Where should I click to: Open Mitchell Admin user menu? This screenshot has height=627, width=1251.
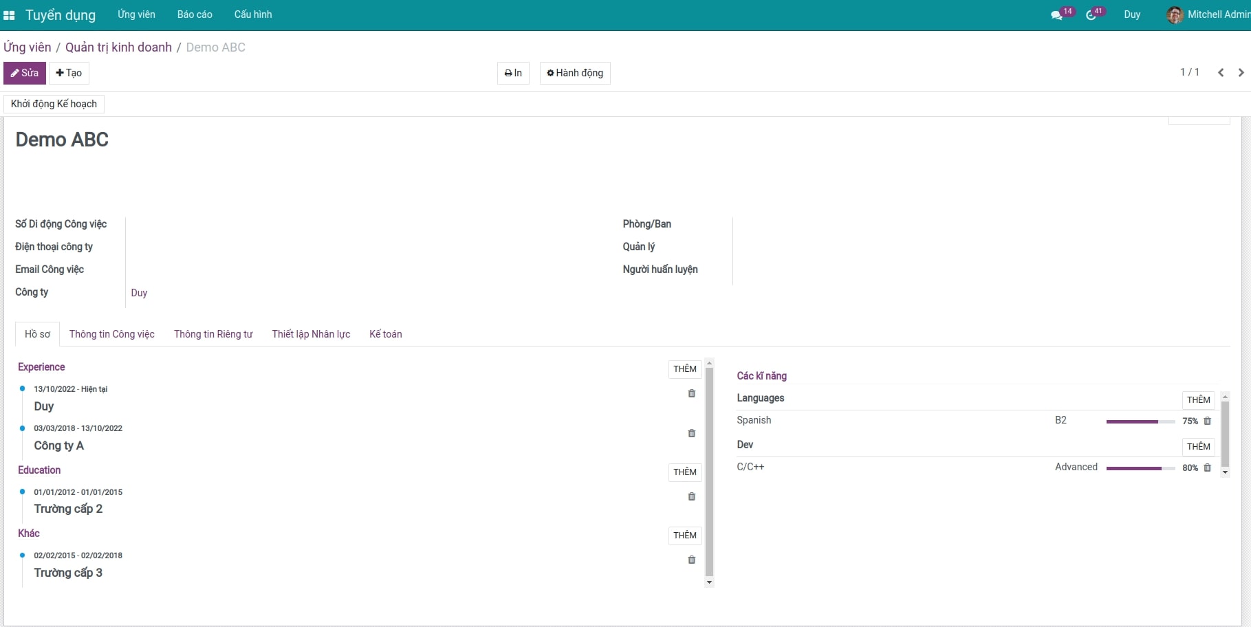1209,14
